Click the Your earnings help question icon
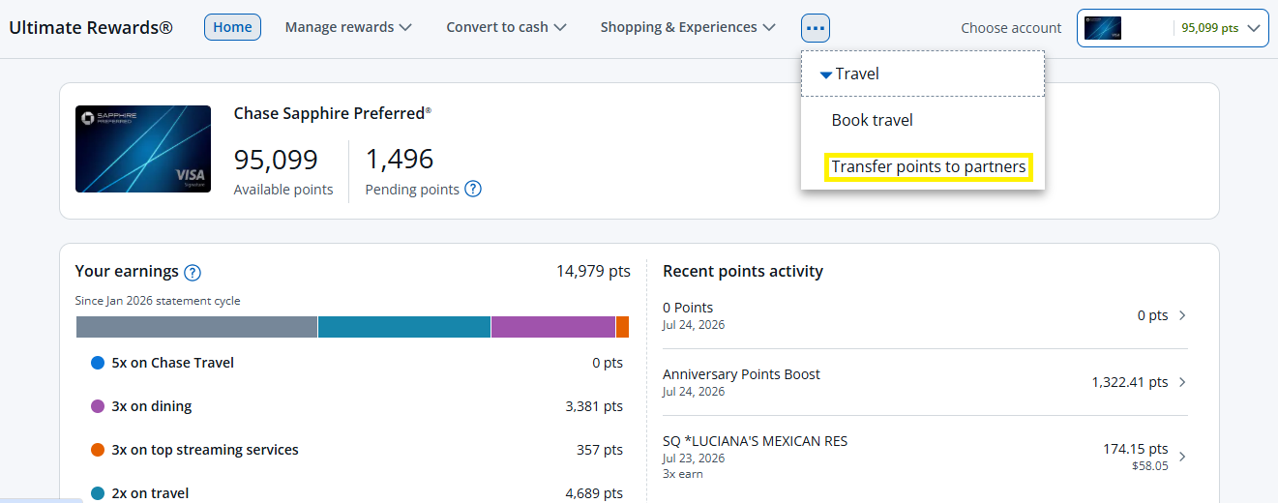This screenshot has height=503, width=1278. point(193,273)
